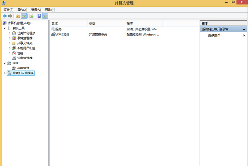Open the 更多操作 submenu arrow
This screenshot has width=248, height=166.
pos(244,35)
